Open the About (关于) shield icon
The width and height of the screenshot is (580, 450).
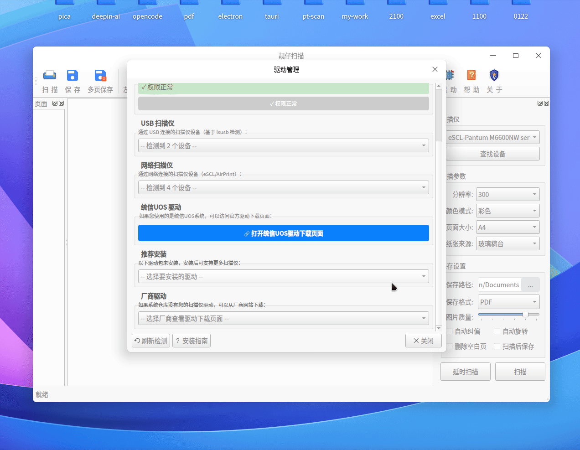[x=494, y=75]
